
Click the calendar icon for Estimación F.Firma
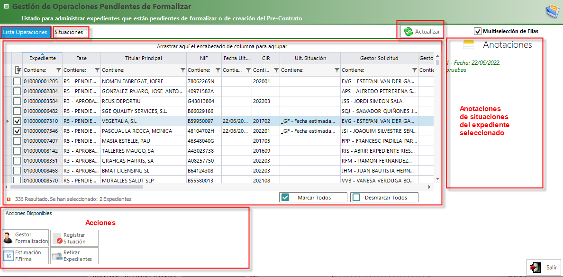point(8,256)
